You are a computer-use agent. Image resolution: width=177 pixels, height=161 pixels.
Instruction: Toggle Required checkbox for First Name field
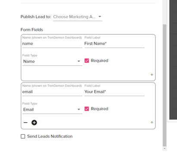(x=87, y=61)
